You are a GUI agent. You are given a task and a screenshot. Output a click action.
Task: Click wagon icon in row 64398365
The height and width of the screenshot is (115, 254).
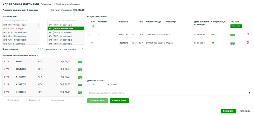[x=80, y=92]
